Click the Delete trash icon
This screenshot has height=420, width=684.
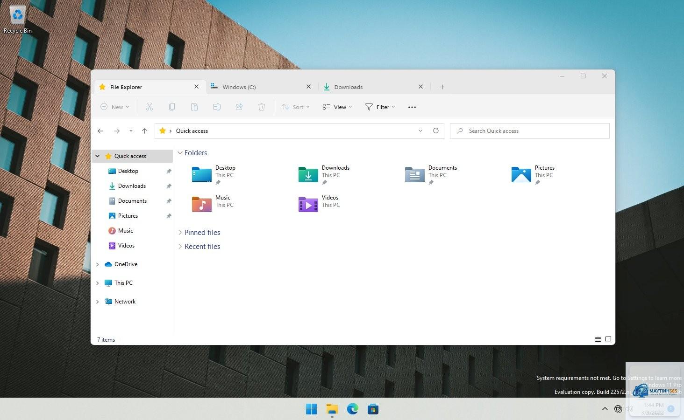[x=262, y=107]
